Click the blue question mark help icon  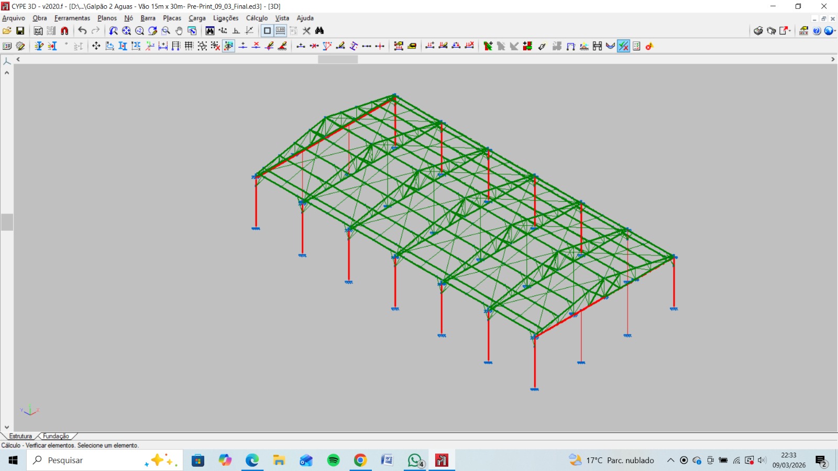tap(817, 31)
